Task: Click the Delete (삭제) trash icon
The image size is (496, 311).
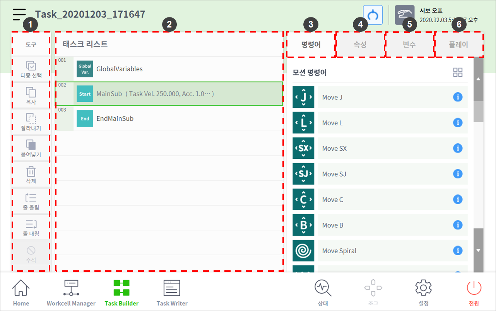Action: pyautogui.click(x=31, y=174)
